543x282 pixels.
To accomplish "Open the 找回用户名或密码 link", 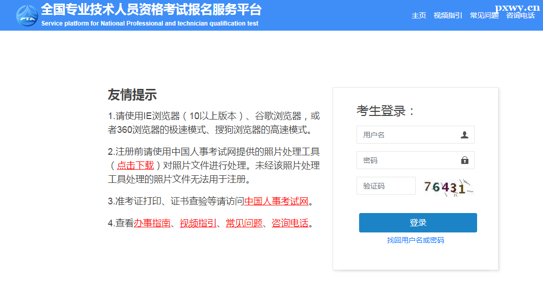I will [415, 240].
